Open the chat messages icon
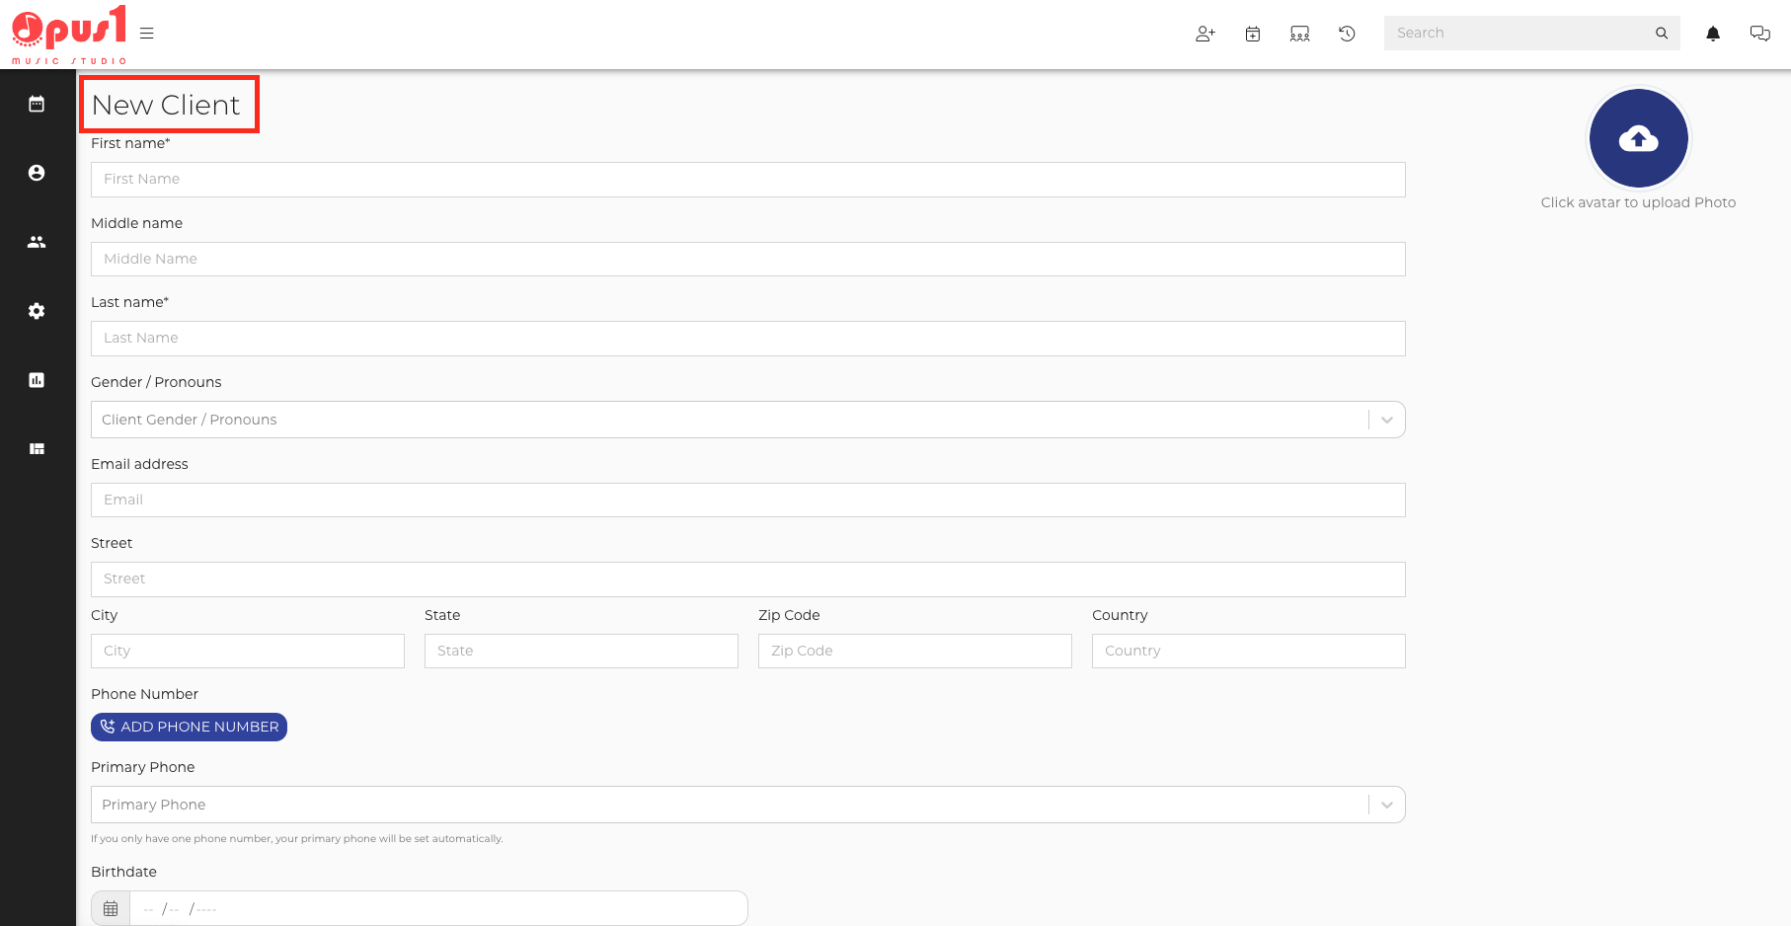Viewport: 1791px width, 926px height. [1759, 34]
